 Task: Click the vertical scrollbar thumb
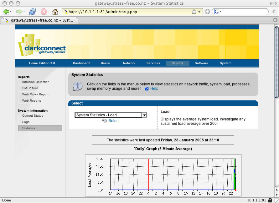276,62
